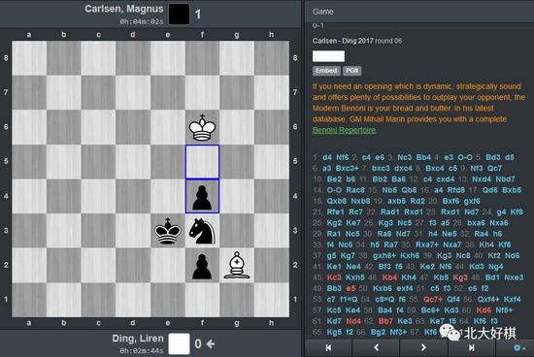Image resolution: width=534 pixels, height=357 pixels.
Task: Click the highlighted empty f5 square
Action: 202,162
